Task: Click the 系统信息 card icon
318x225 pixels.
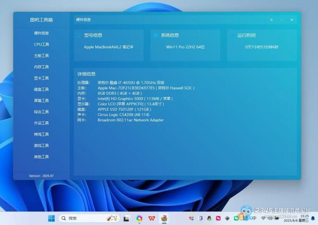Action: point(156,35)
